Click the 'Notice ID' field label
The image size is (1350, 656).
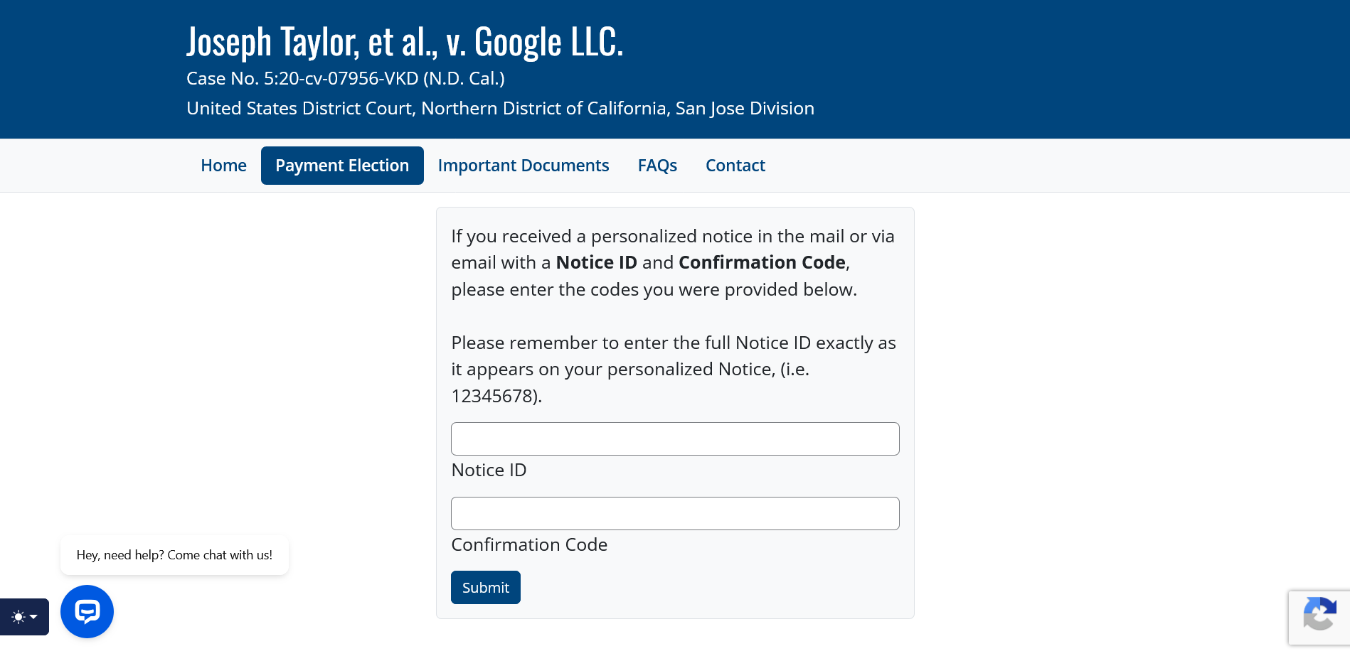pyautogui.click(x=489, y=471)
